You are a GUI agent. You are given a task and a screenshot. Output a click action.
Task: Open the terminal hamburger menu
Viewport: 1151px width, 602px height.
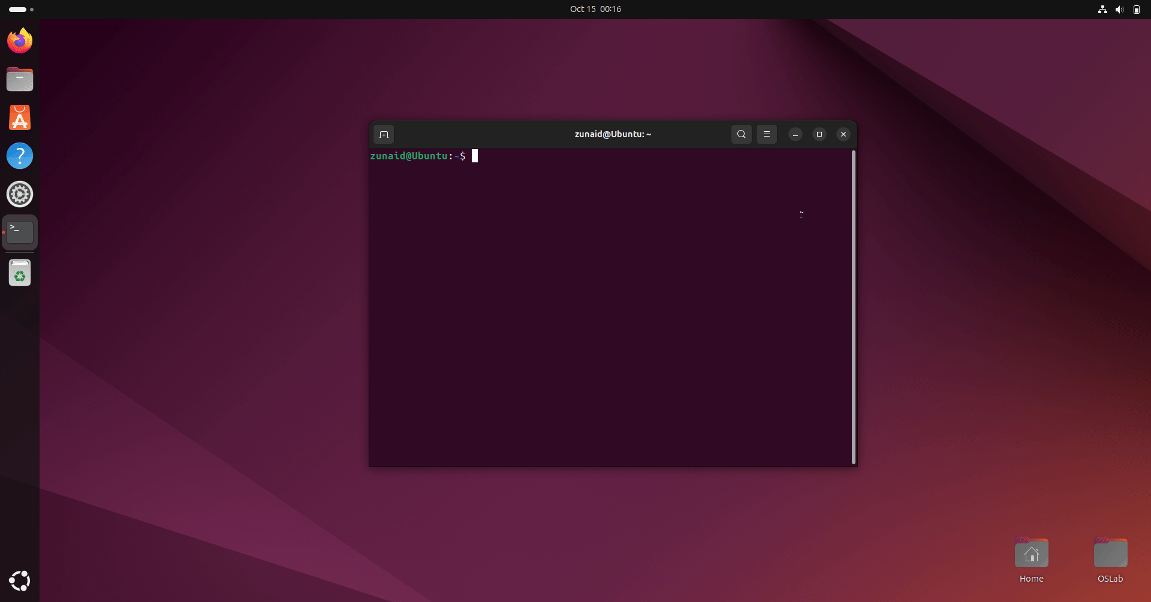coord(767,134)
